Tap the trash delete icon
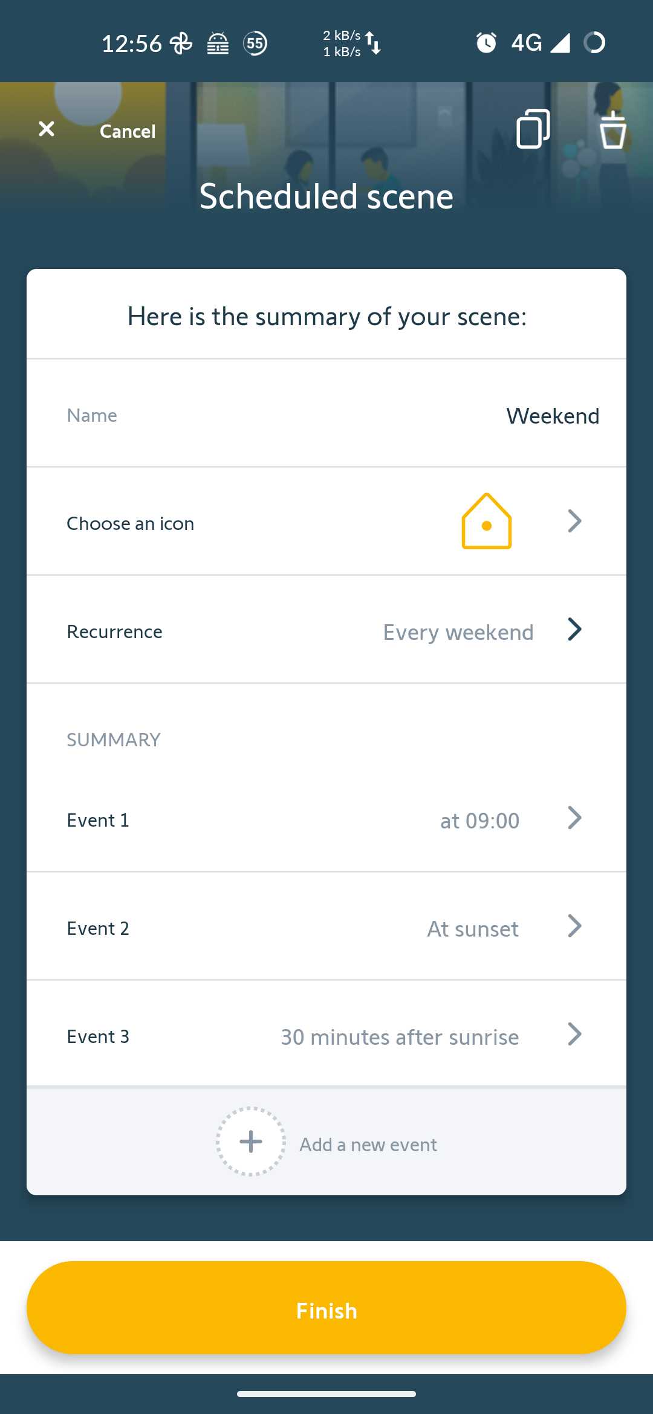 pyautogui.click(x=612, y=129)
